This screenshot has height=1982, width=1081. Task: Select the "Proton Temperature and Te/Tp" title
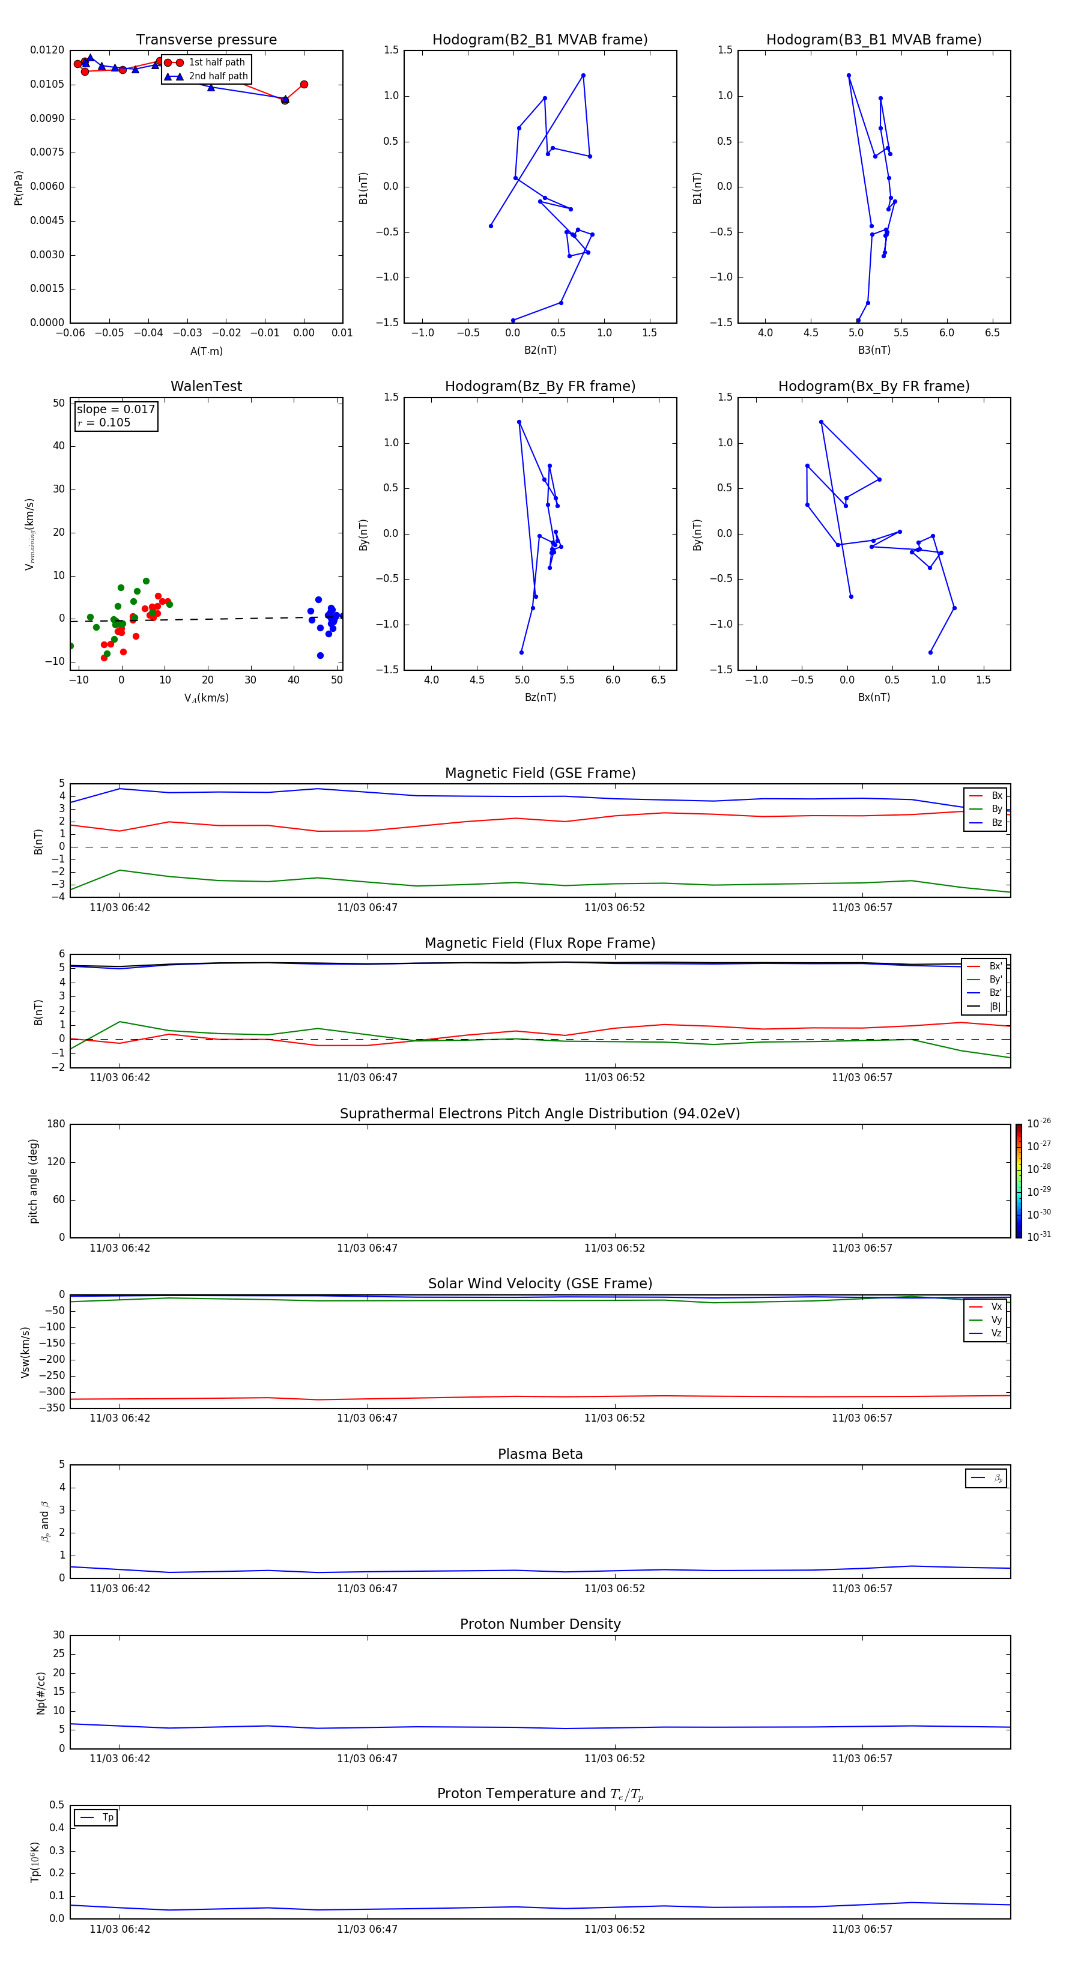(x=540, y=1794)
